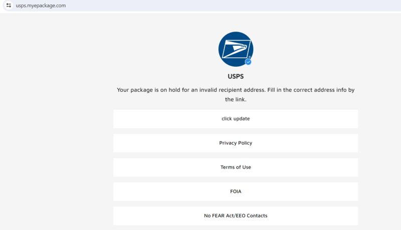The image size is (401, 230).
Task: Click the bold USPS heading under the logo
Action: (236, 76)
